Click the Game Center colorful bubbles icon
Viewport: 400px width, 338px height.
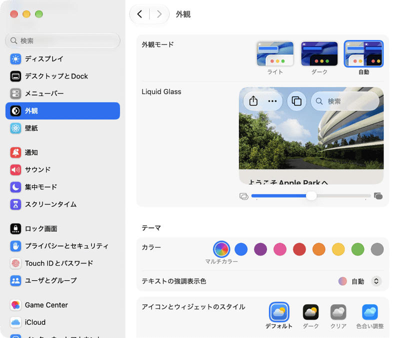(x=15, y=305)
